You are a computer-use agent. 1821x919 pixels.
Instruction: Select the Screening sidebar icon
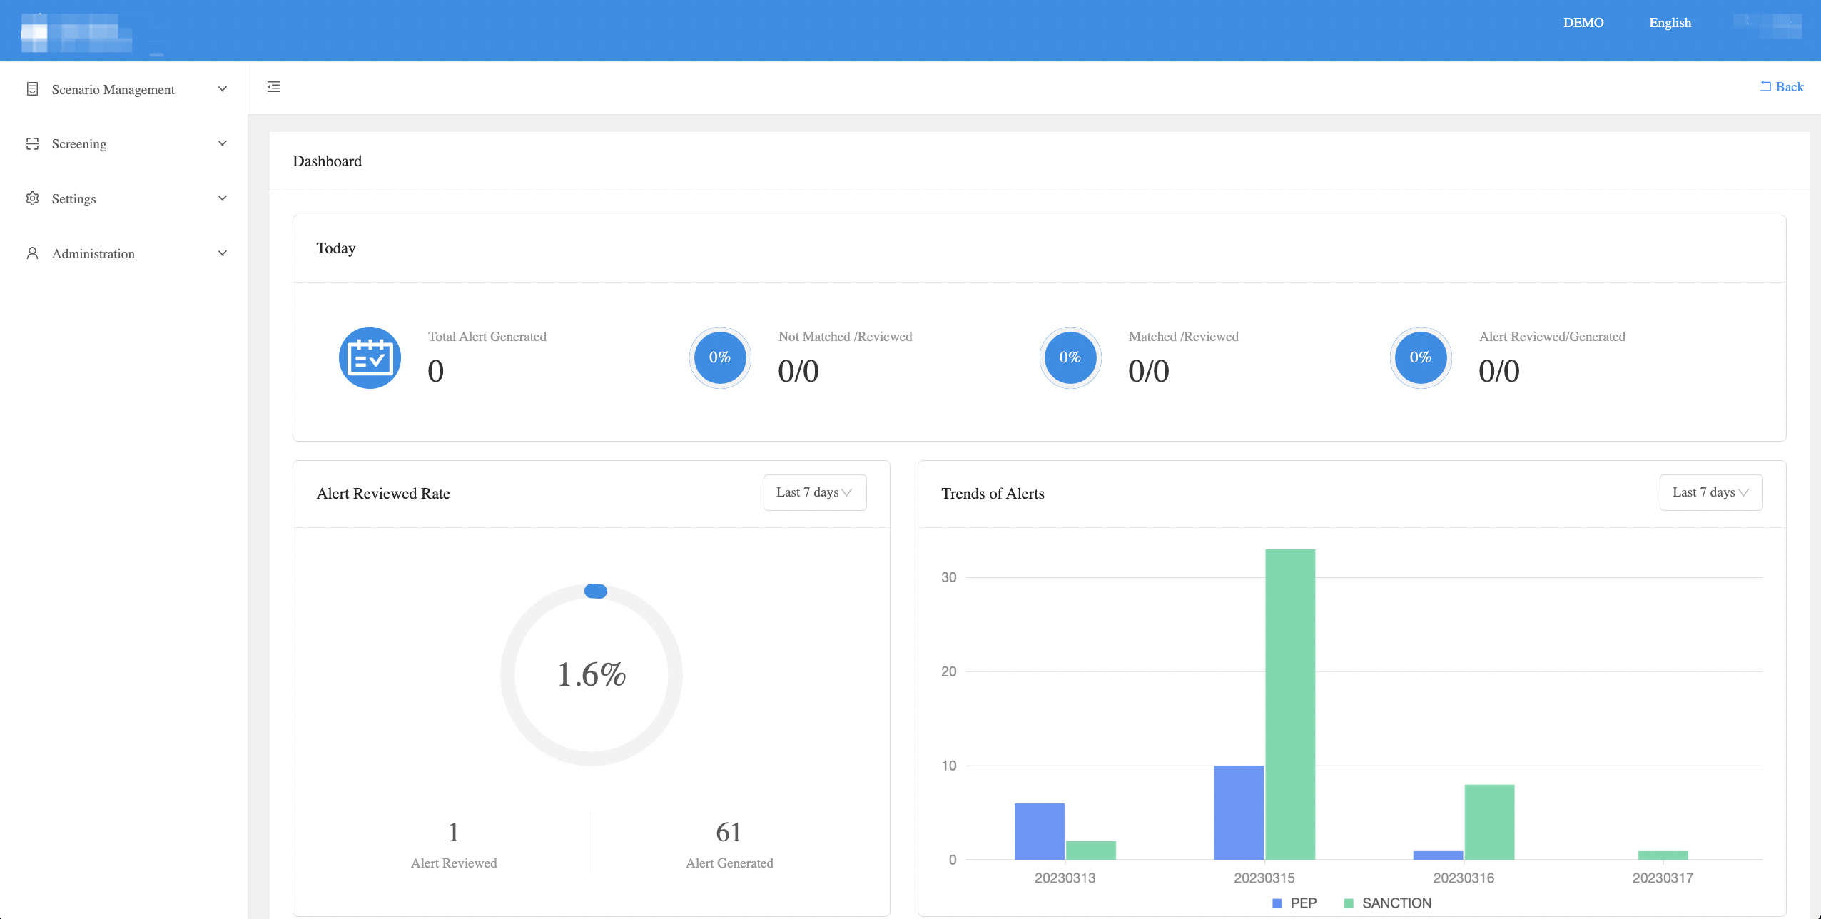click(32, 143)
